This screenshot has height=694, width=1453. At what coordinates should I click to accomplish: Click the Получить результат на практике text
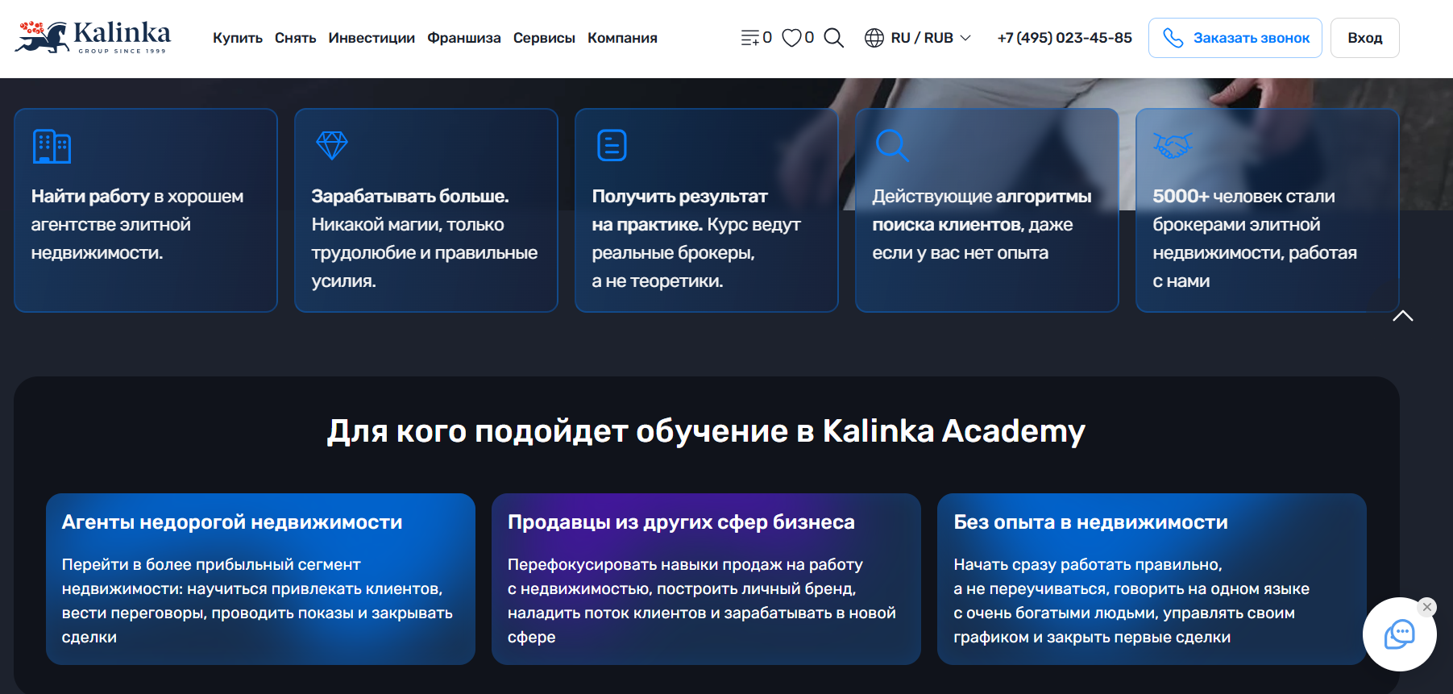pos(680,210)
